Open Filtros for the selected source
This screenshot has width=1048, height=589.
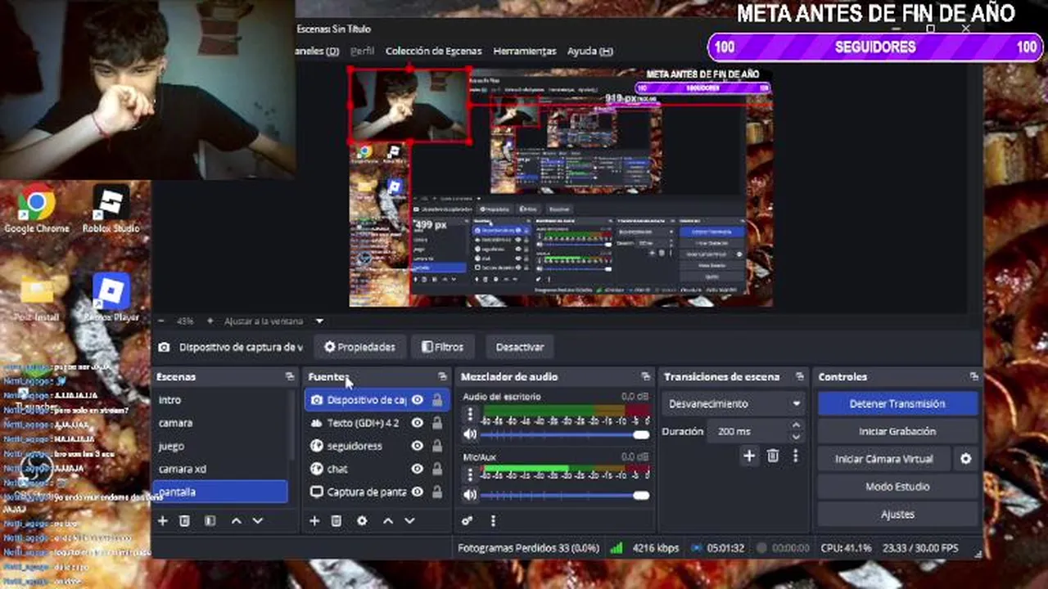click(442, 347)
